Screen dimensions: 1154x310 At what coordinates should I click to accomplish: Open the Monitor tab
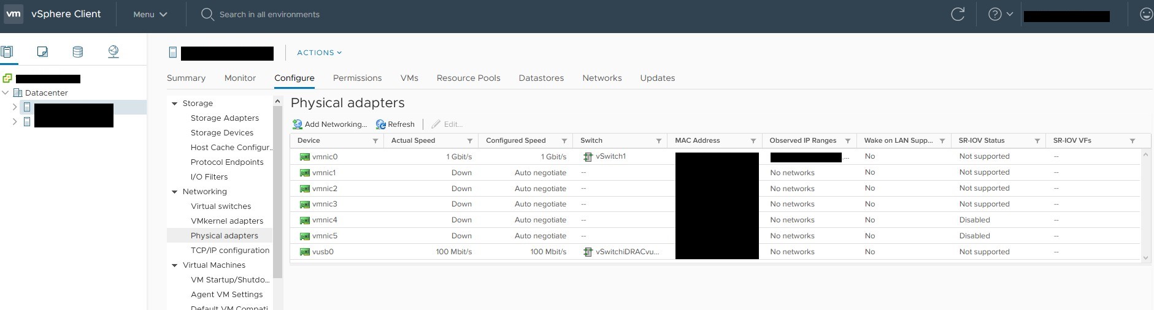(240, 78)
